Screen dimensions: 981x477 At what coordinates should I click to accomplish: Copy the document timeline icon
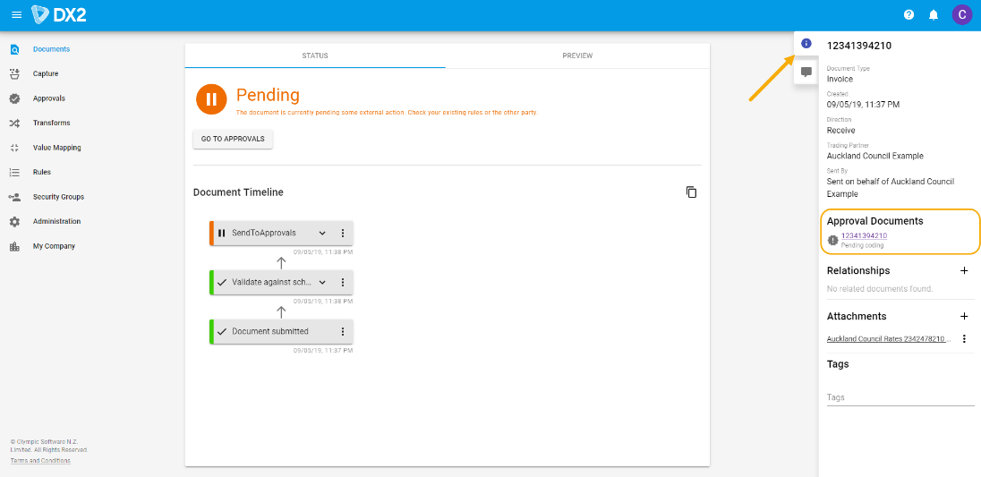(x=691, y=192)
